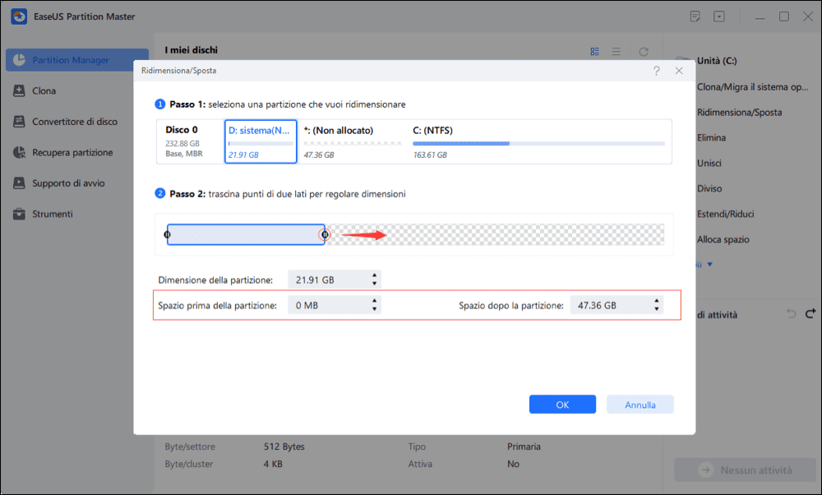Click Clona/Migra il sistema option
822x495 pixels.
tap(752, 87)
